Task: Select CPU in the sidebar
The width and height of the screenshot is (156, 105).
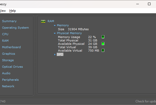Action: pyautogui.click(x=5, y=34)
